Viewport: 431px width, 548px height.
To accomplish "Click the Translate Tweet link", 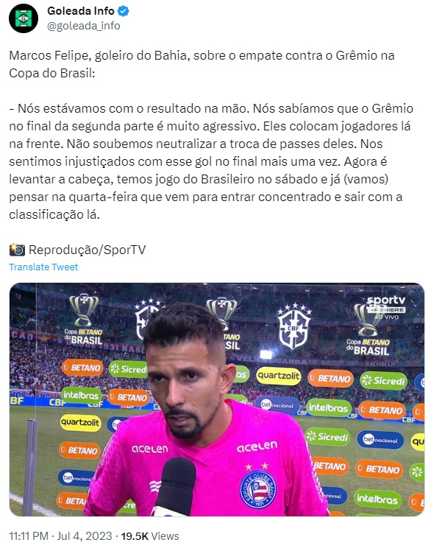I will coord(43,267).
